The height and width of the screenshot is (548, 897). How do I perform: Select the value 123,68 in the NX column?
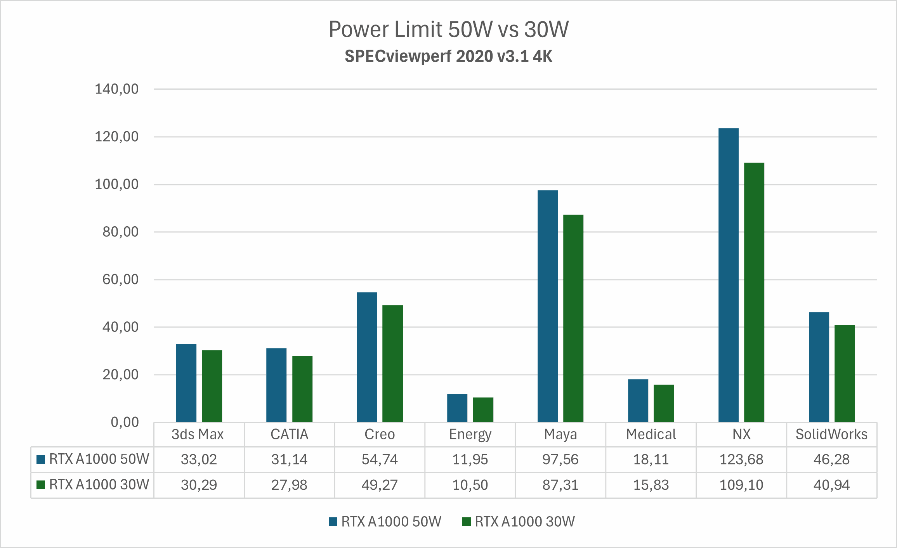(x=741, y=459)
